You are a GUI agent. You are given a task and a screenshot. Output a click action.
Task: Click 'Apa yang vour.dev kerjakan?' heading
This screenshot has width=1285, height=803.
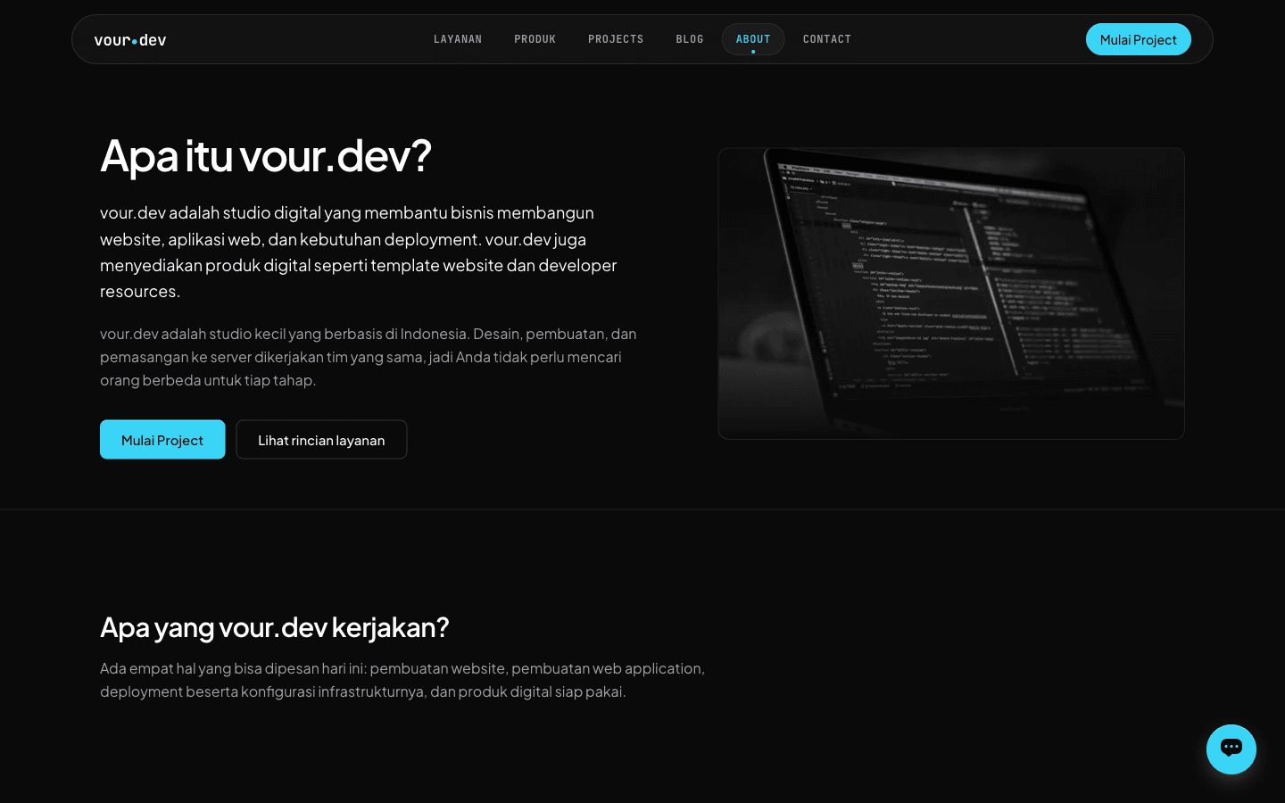click(x=275, y=627)
